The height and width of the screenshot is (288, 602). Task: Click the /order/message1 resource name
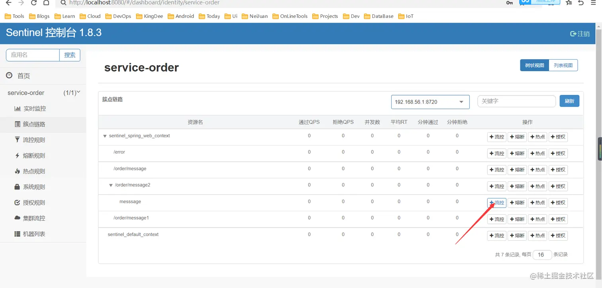pos(131,218)
